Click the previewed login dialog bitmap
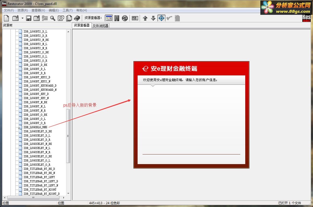Screen dimensions: 313x207 coord(191,115)
